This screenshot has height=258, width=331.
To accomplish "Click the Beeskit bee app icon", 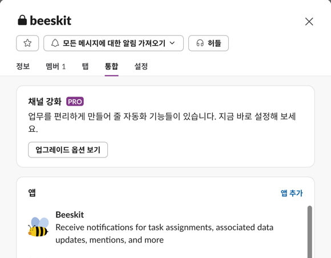I will [38, 227].
